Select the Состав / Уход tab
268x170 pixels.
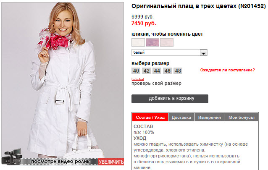[150, 118]
